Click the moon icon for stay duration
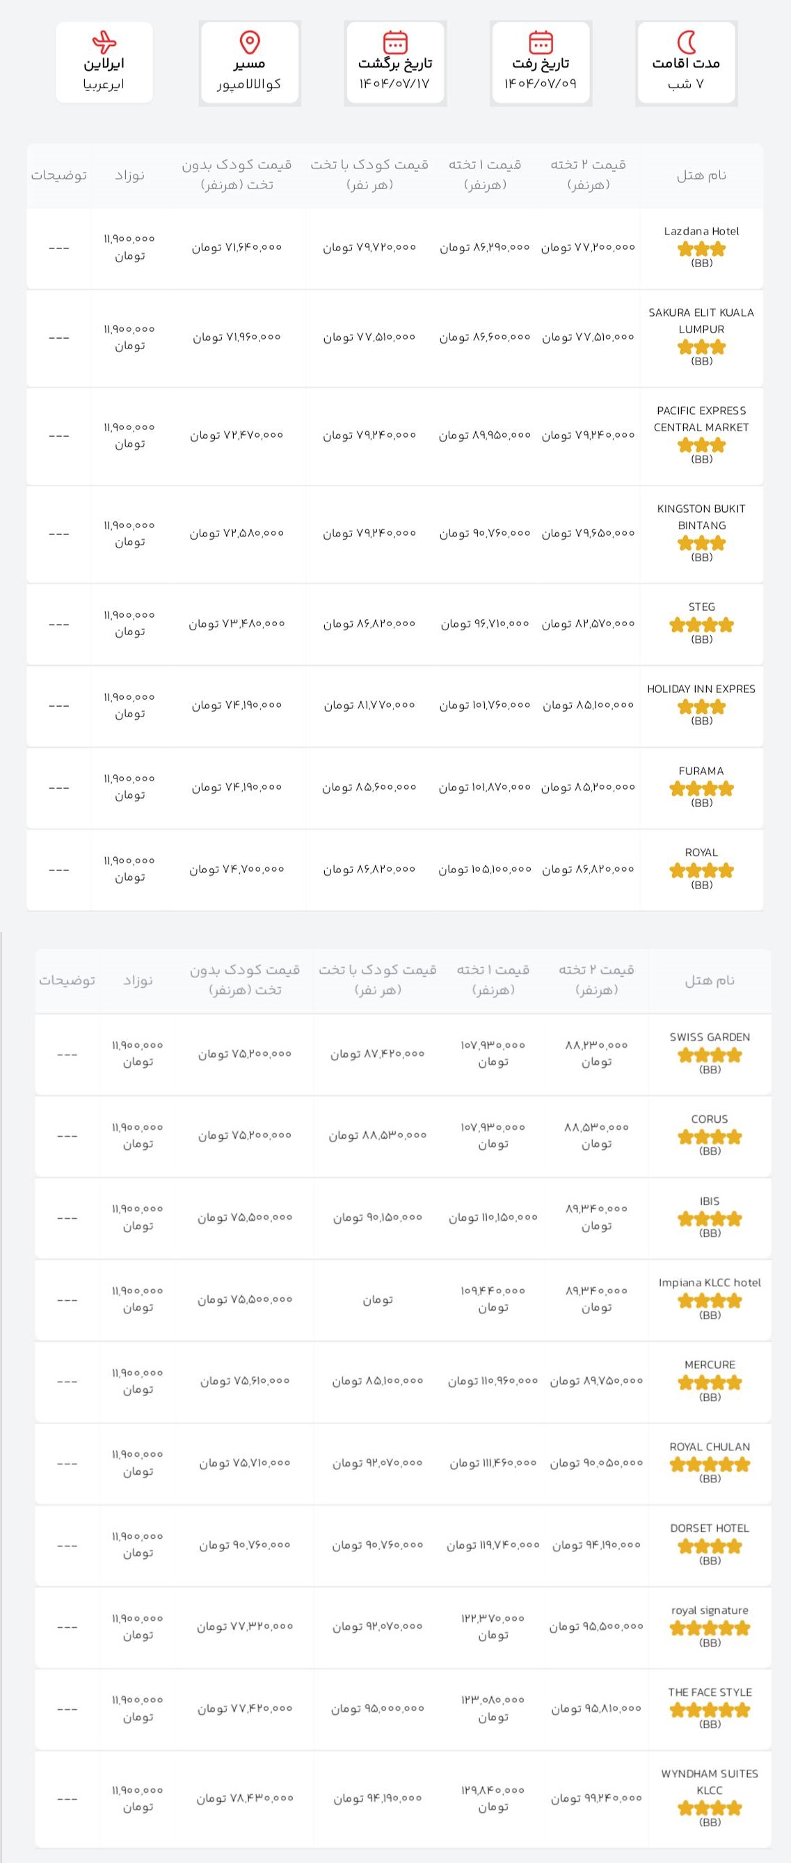The height and width of the screenshot is (1863, 791). (x=687, y=42)
